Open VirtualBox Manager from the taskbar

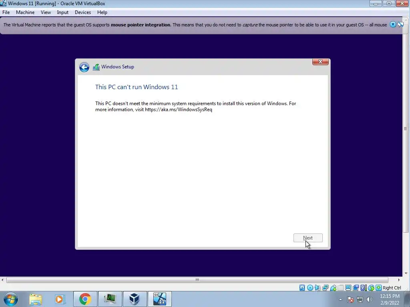[x=135, y=299]
